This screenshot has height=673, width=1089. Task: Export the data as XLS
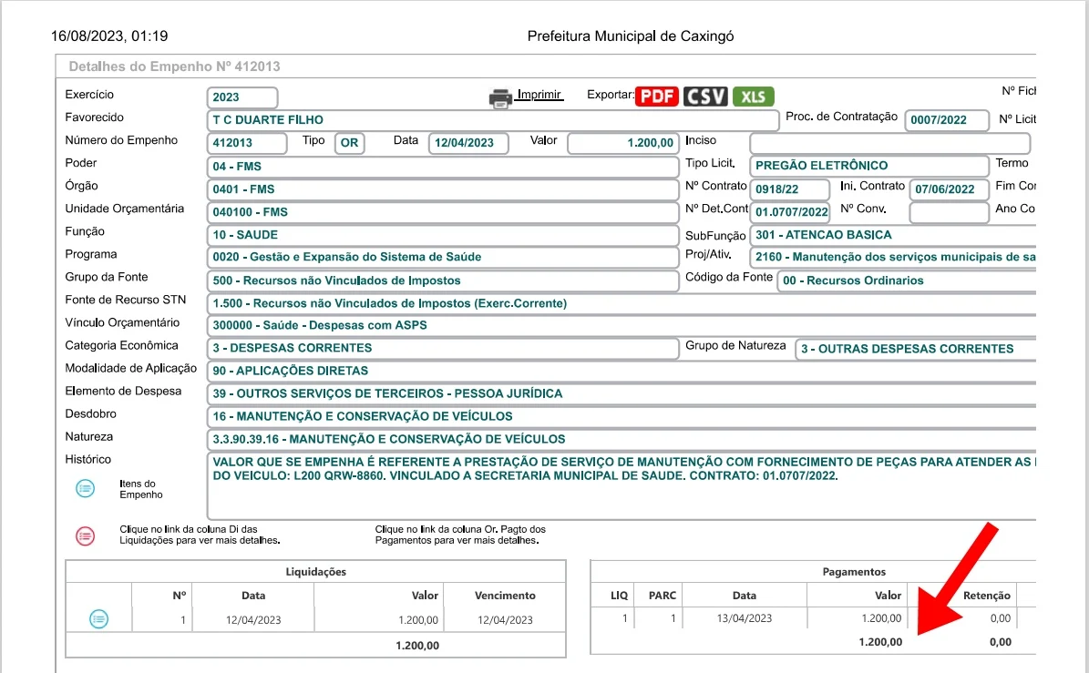tap(753, 97)
